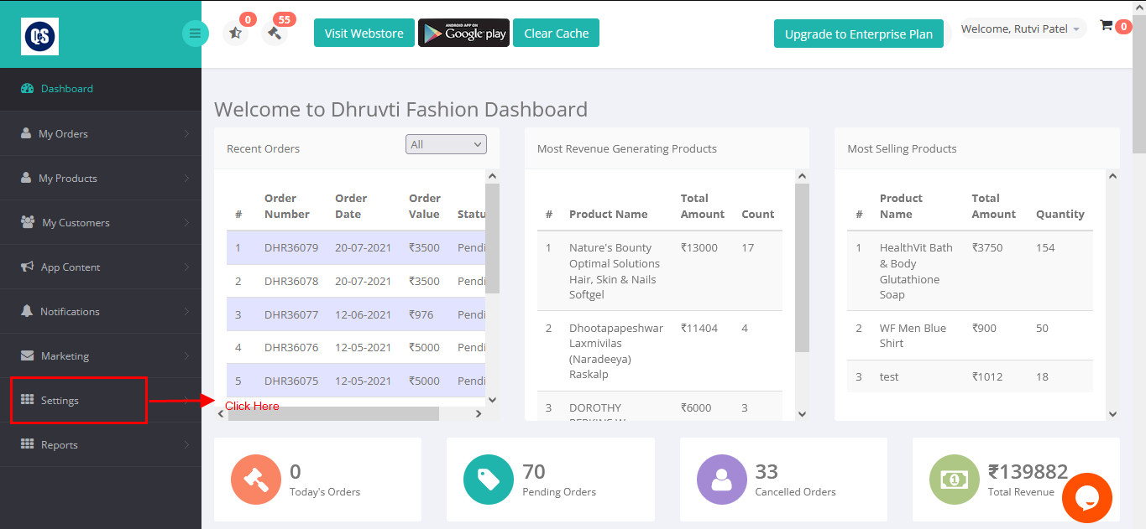This screenshot has height=529, width=1146.
Task: Click the Cancelled Orders user icon
Action: coord(722,480)
